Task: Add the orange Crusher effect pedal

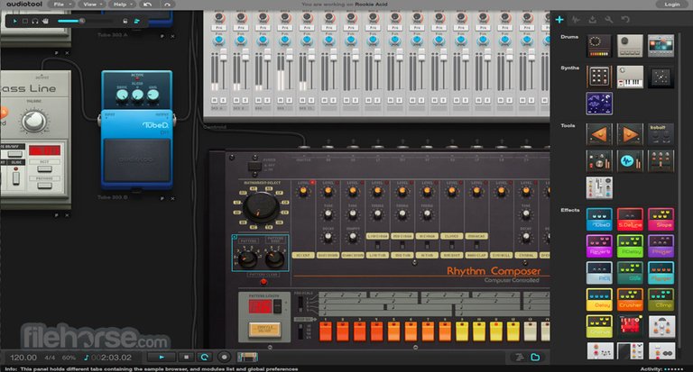Action: pos(630,299)
